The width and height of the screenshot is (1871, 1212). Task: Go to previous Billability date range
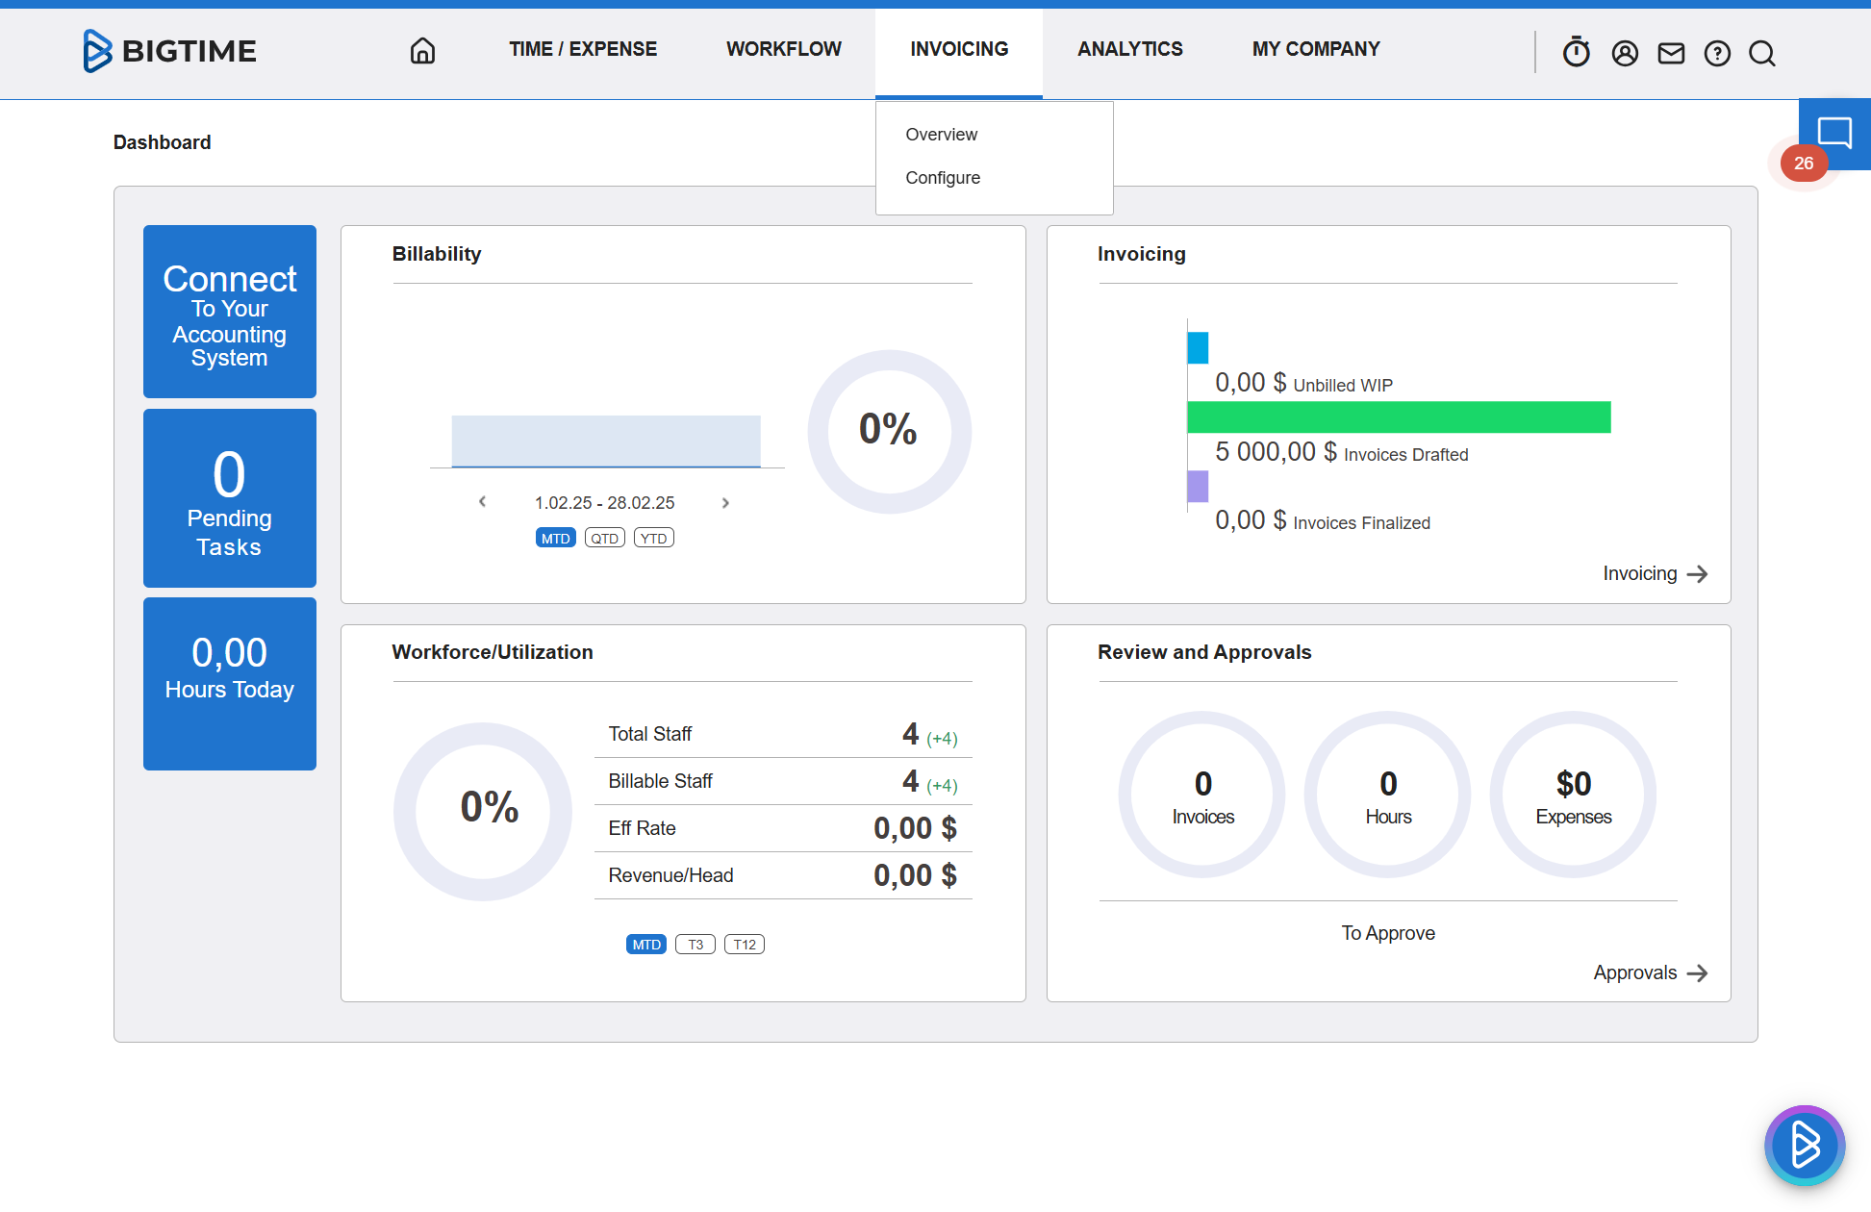483,502
